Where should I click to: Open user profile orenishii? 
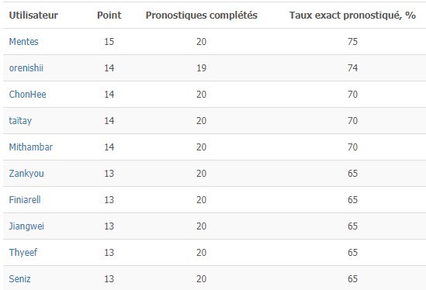pyautogui.click(x=26, y=68)
